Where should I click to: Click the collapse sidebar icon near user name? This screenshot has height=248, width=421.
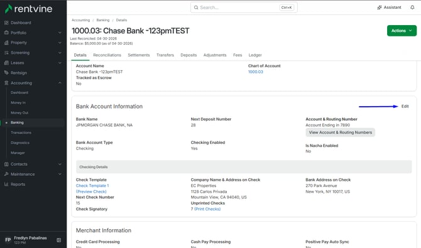[x=59, y=240]
